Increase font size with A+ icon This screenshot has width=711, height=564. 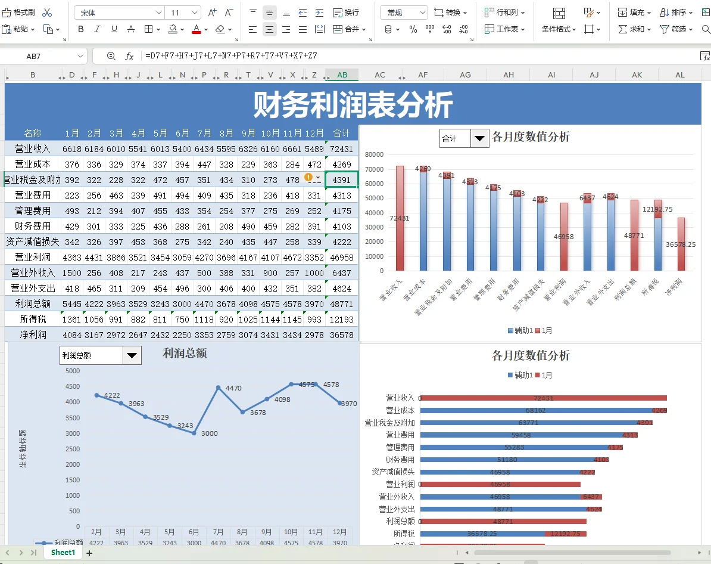coord(212,13)
